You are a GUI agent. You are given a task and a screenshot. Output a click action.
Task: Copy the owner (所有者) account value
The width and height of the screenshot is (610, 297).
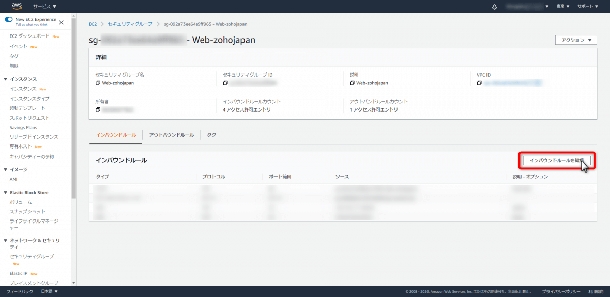click(98, 109)
